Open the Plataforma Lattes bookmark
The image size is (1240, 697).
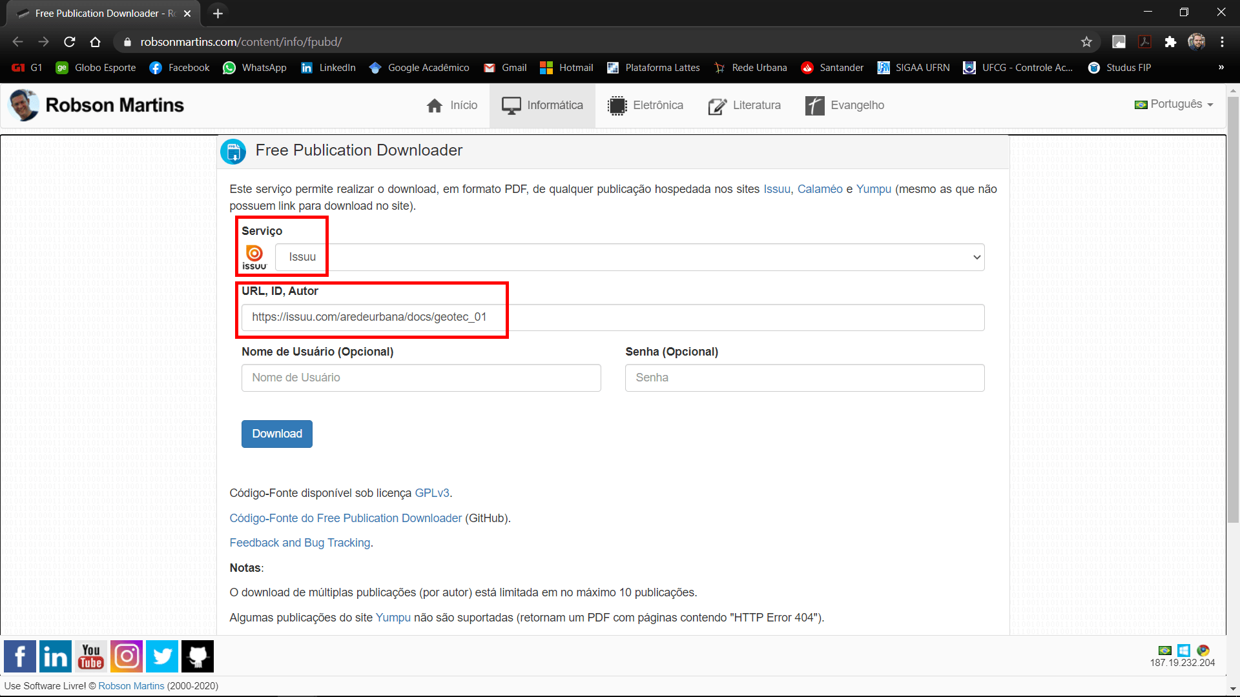tap(653, 67)
